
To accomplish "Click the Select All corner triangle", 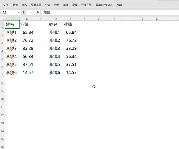I will (2, 19).
